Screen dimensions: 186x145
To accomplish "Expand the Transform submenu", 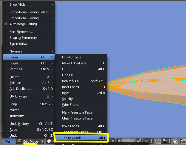I will [29, 116].
